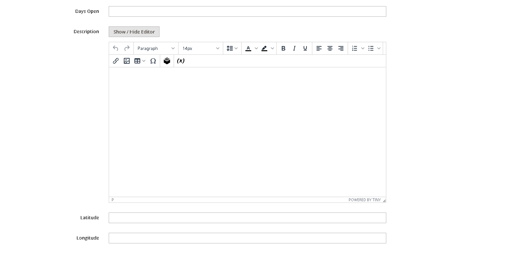This screenshot has width=513, height=255.
Task: Click the redo arrow in editor toolbar
Action: point(127,48)
